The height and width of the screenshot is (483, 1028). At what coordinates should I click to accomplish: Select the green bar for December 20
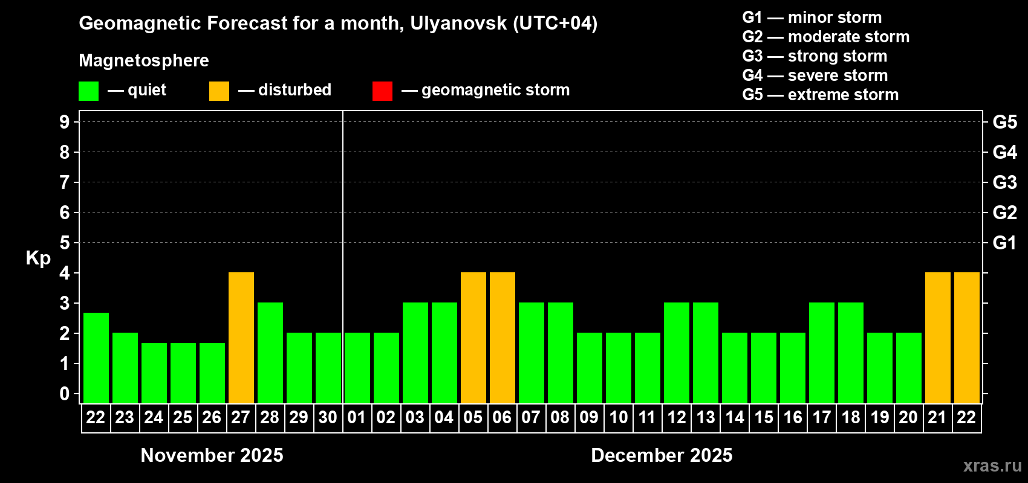(x=909, y=368)
